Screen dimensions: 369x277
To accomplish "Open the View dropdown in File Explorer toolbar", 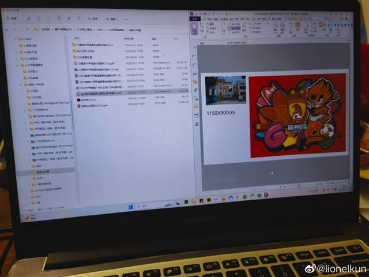I will (x=112, y=19).
